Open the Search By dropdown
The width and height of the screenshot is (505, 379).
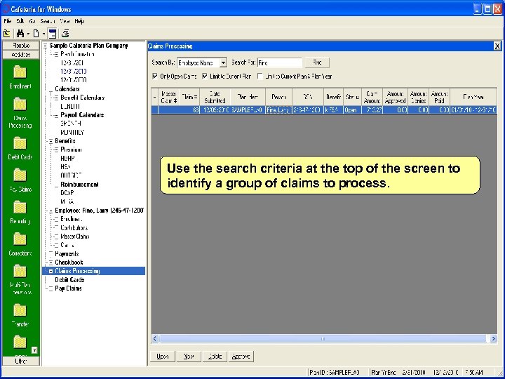(x=223, y=63)
